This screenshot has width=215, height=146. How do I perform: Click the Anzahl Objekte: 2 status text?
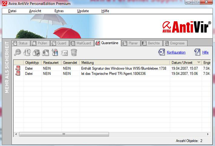pos(189,141)
